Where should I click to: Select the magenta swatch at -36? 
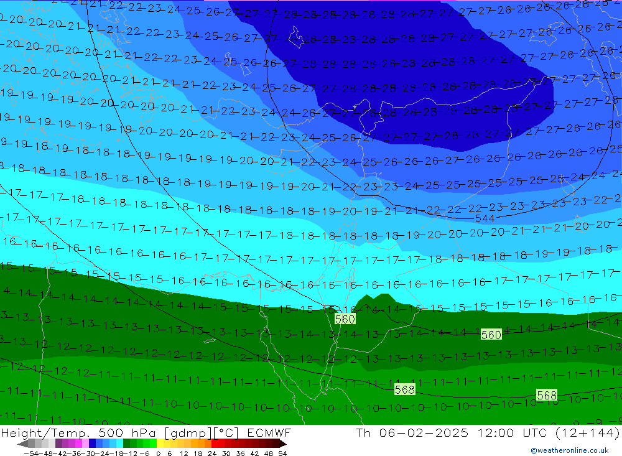[x=78, y=444]
